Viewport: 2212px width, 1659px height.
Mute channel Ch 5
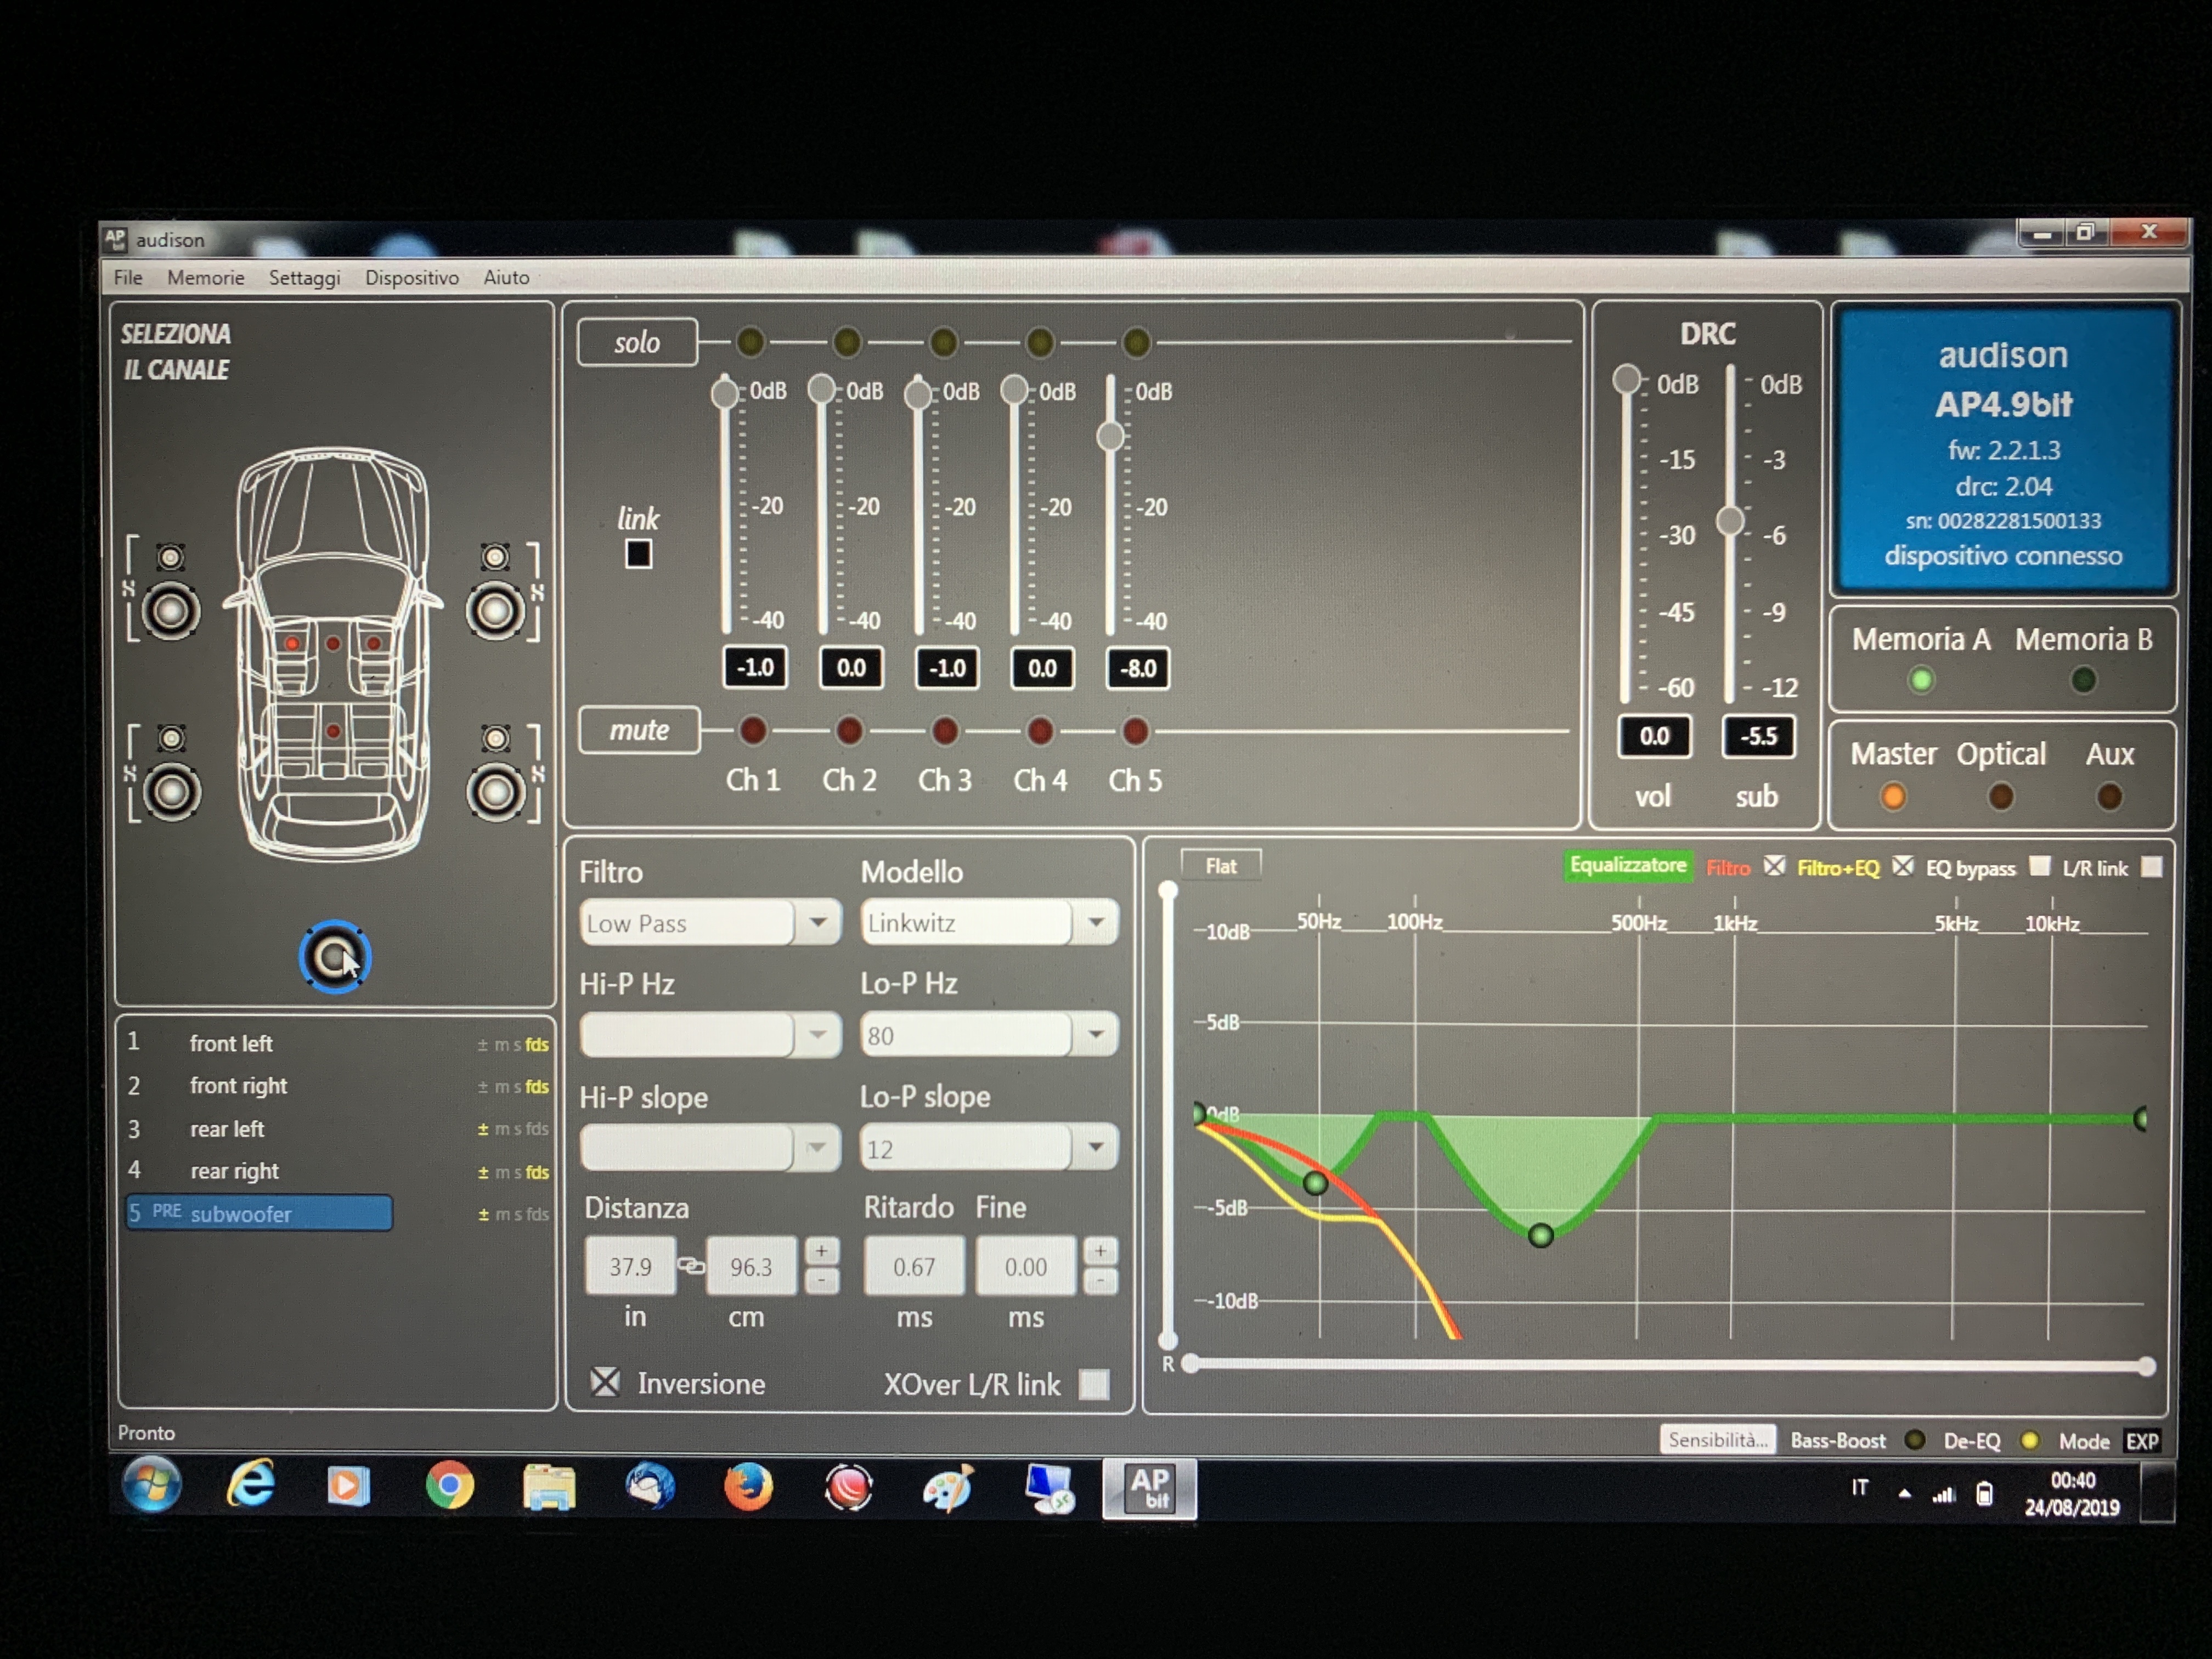[x=1135, y=732]
